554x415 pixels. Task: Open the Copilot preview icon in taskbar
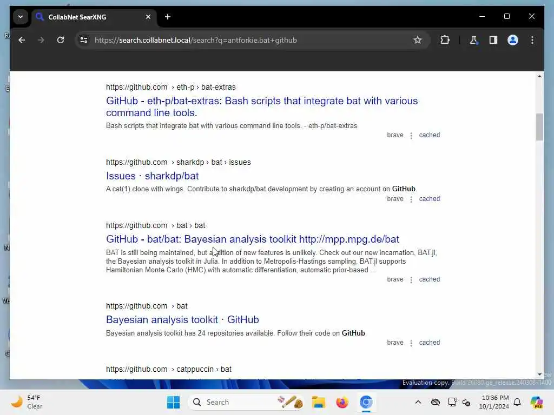point(536,402)
